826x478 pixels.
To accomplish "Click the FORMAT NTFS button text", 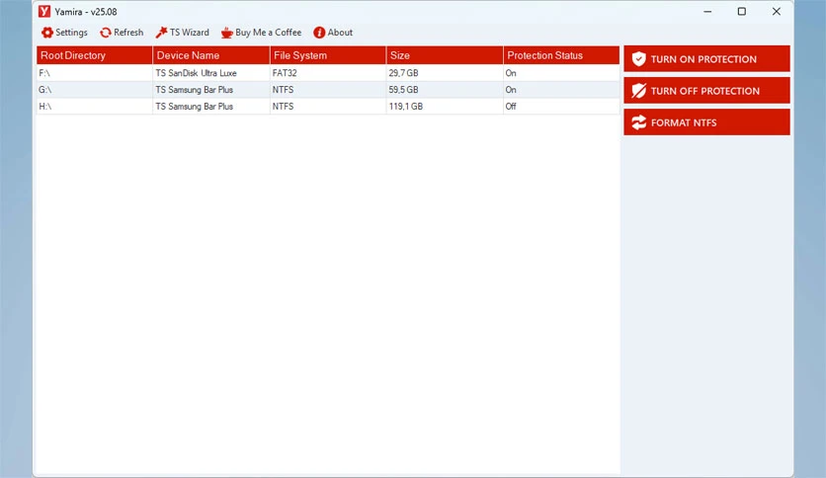I will coord(684,122).
